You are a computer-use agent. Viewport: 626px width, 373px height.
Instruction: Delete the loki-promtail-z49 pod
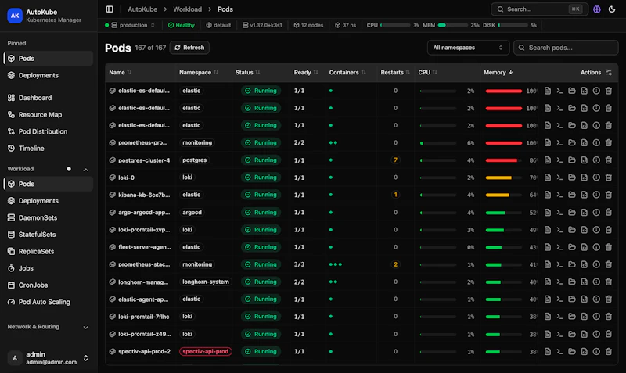pyautogui.click(x=609, y=334)
